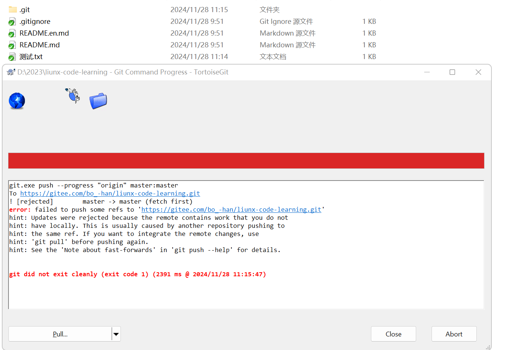Click the hint line about fast-forwards
Screen dimensions: 519x350
point(145,250)
